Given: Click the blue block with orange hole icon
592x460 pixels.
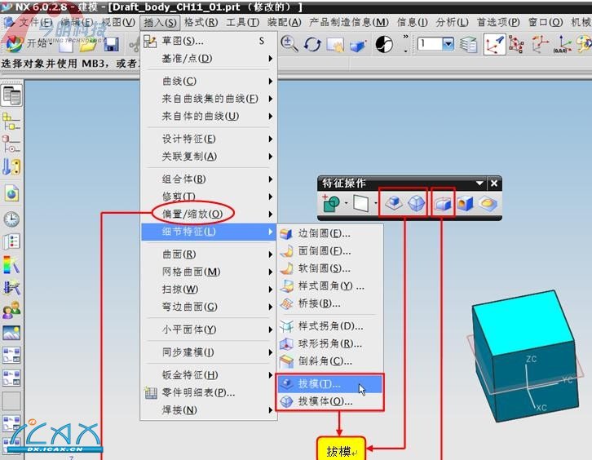Looking at the screenshot, I should (466, 204).
